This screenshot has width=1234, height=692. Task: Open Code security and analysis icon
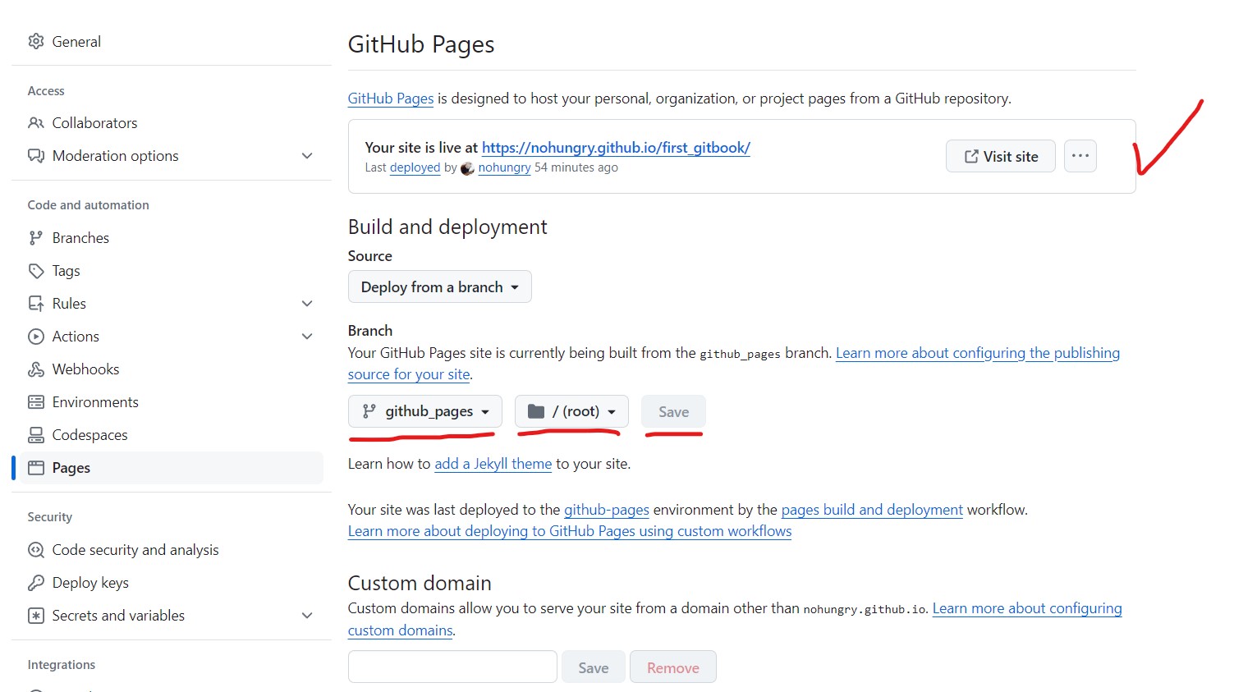[36, 550]
